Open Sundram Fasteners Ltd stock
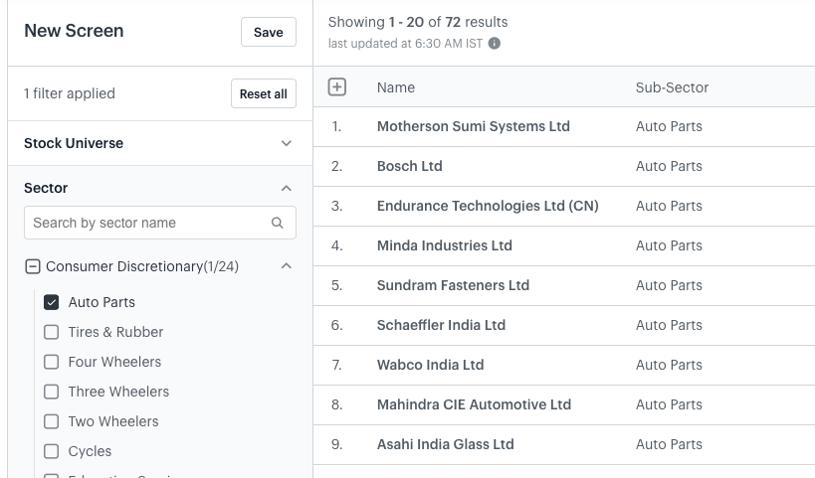The width and height of the screenshot is (815, 478). (453, 285)
